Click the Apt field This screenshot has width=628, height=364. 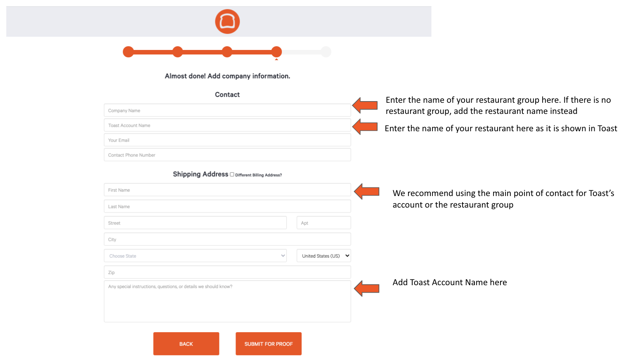tap(323, 223)
